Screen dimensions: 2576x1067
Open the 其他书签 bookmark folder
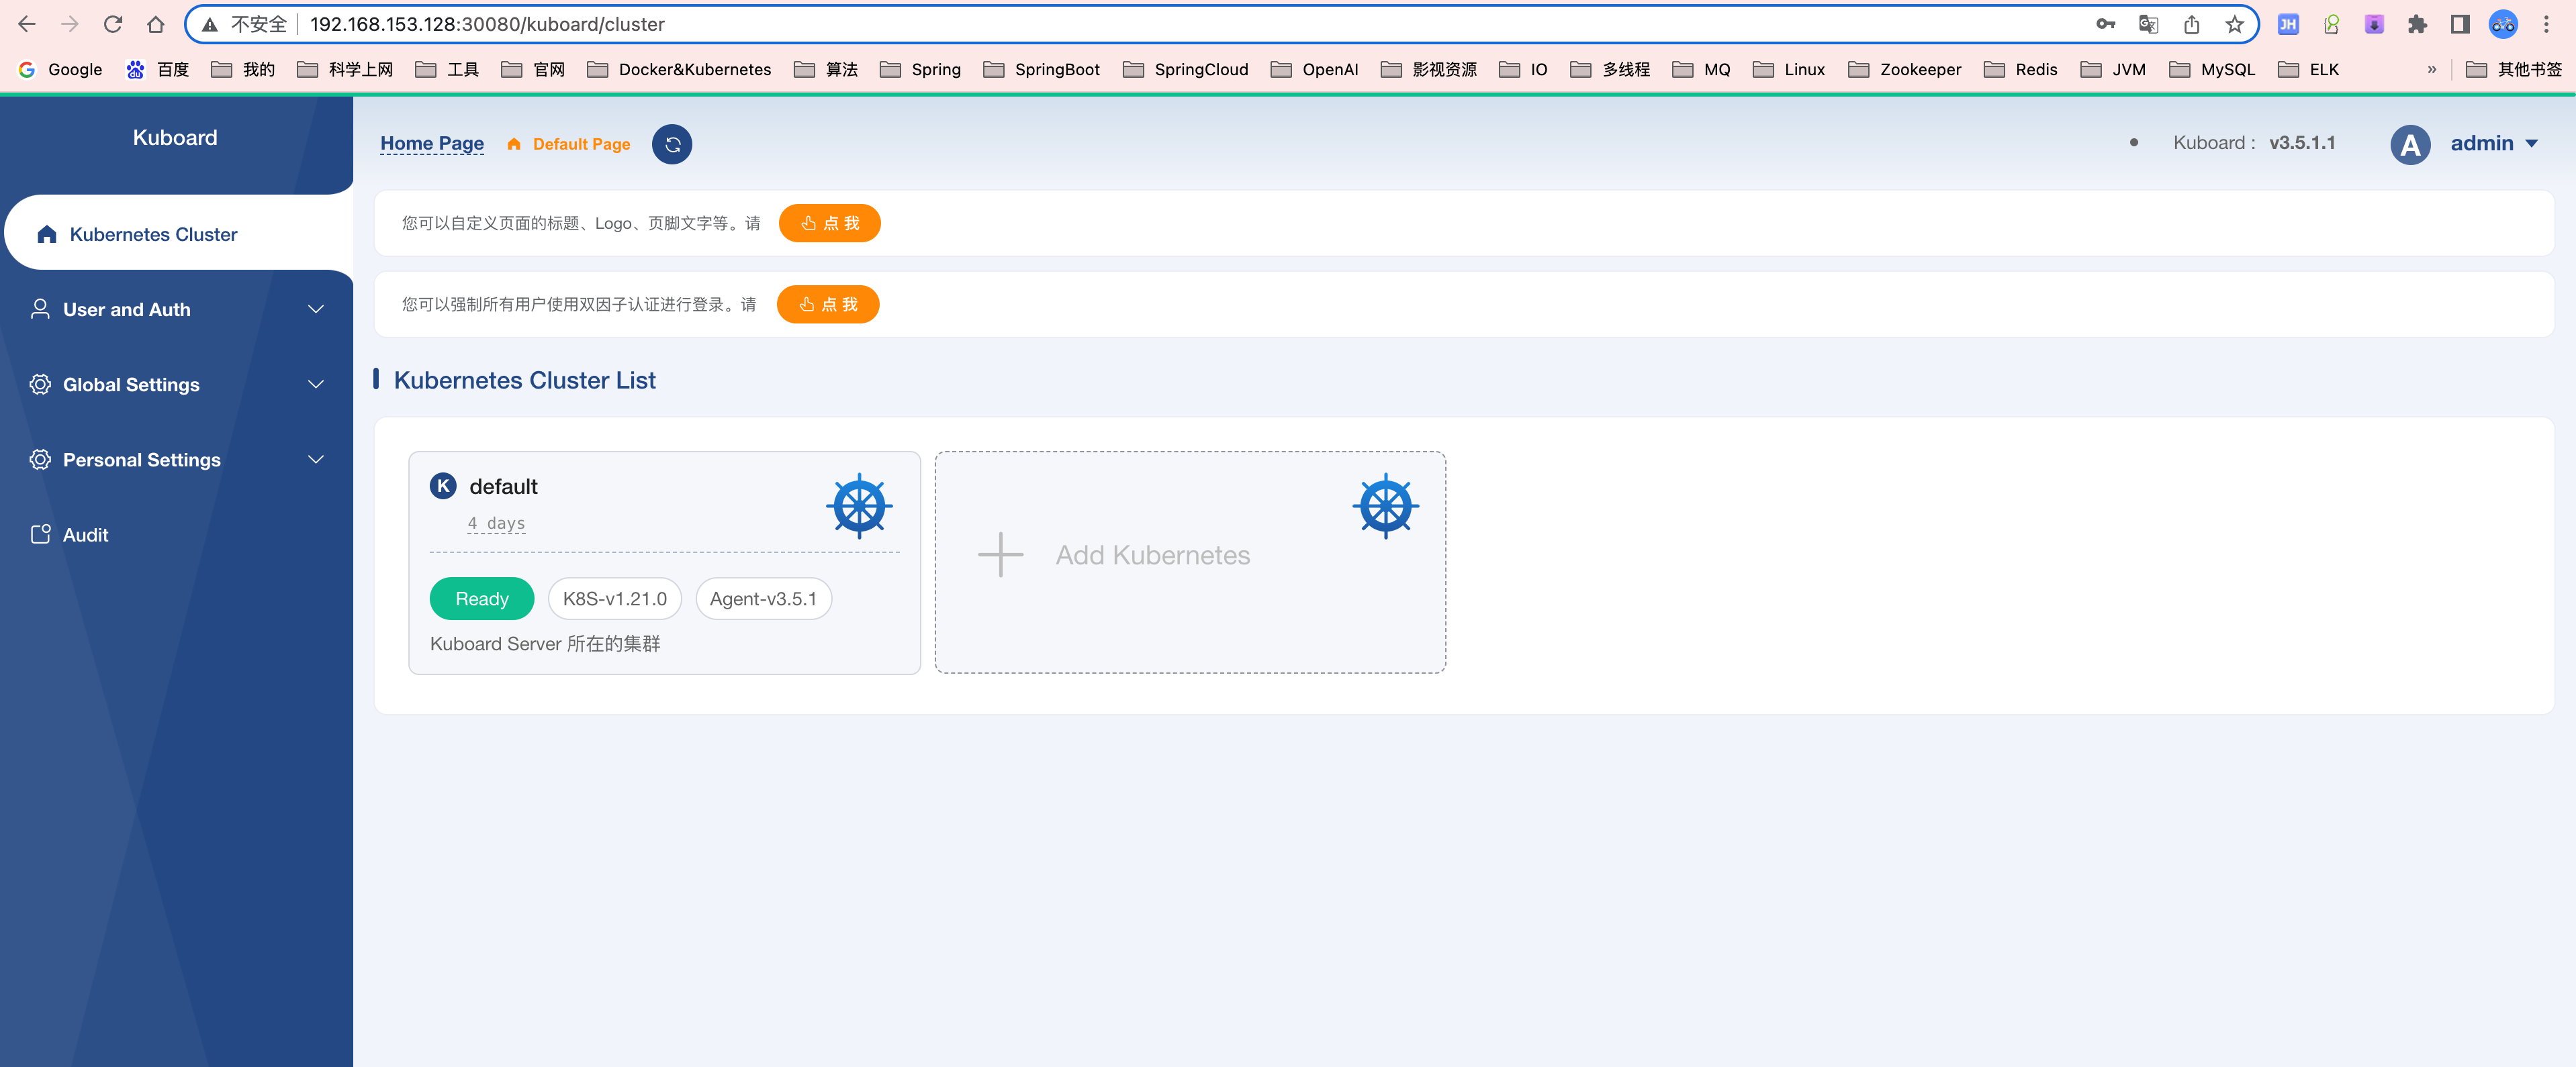point(2514,69)
